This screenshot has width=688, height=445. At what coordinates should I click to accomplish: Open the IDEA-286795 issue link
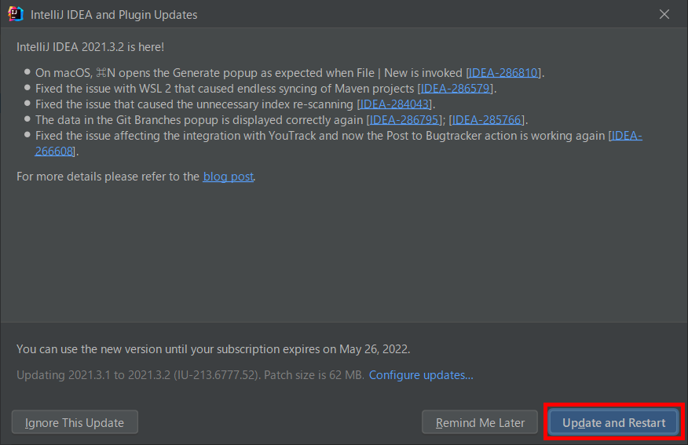[404, 120]
